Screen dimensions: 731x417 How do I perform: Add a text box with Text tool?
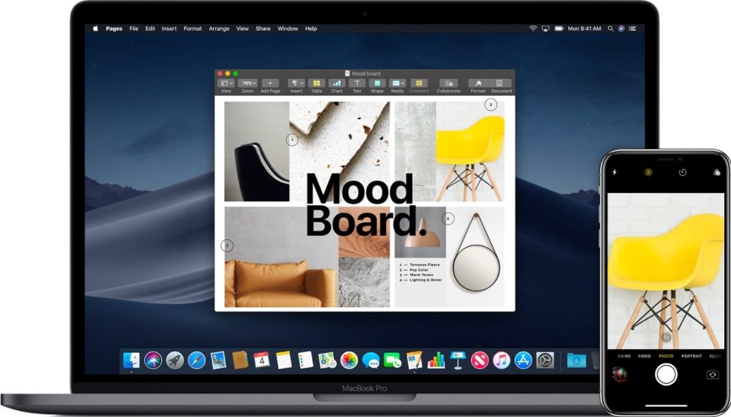point(357,84)
